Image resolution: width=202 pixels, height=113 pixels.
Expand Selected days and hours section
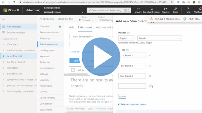(132, 104)
